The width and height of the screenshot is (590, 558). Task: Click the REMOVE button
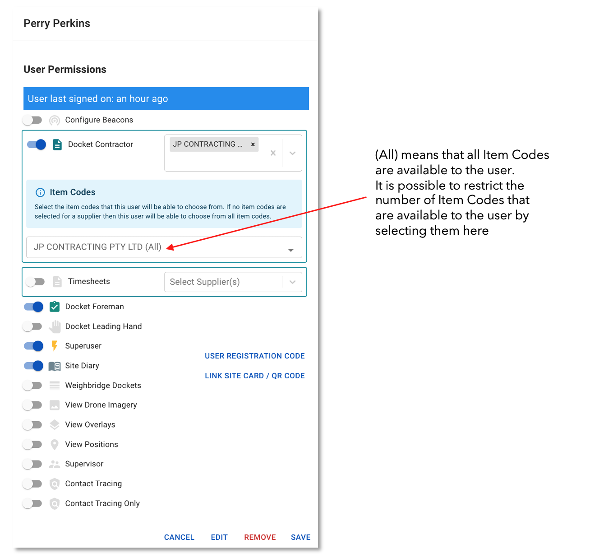click(260, 537)
